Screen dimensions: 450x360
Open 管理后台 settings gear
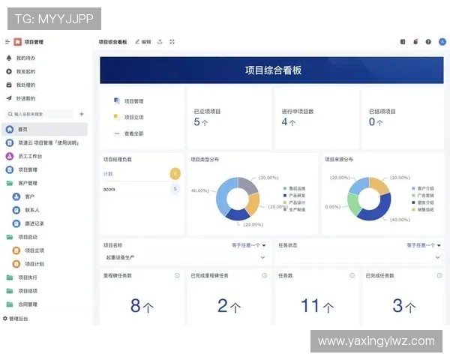pyautogui.click(x=16, y=319)
